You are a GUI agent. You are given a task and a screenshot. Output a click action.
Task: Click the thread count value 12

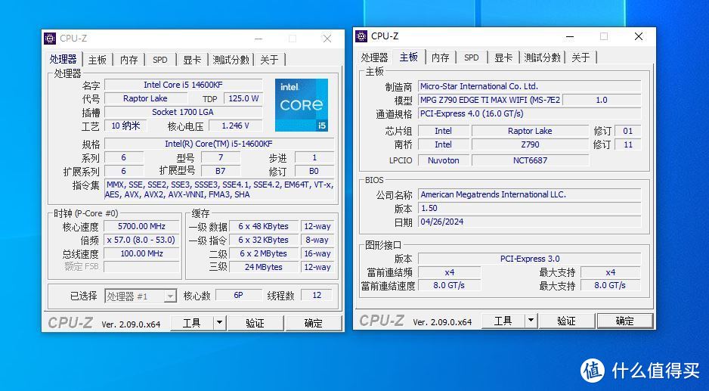pyautogui.click(x=317, y=296)
